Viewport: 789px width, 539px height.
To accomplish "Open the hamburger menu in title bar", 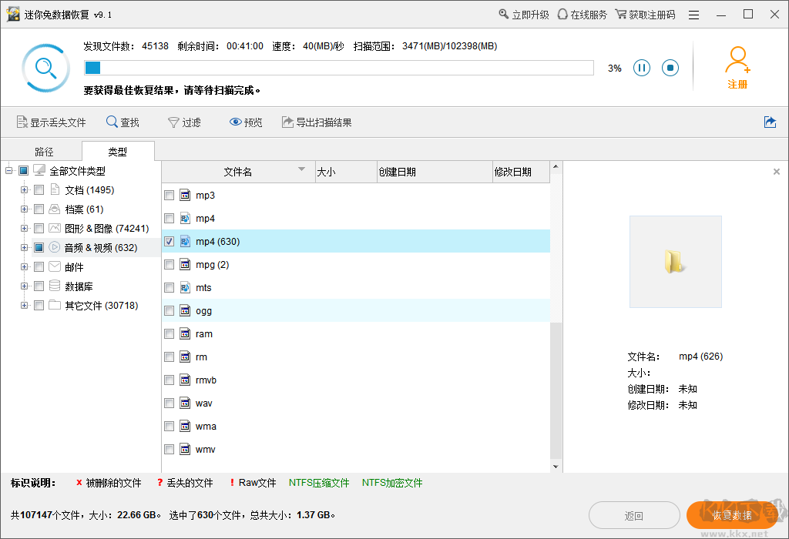I will coord(693,14).
